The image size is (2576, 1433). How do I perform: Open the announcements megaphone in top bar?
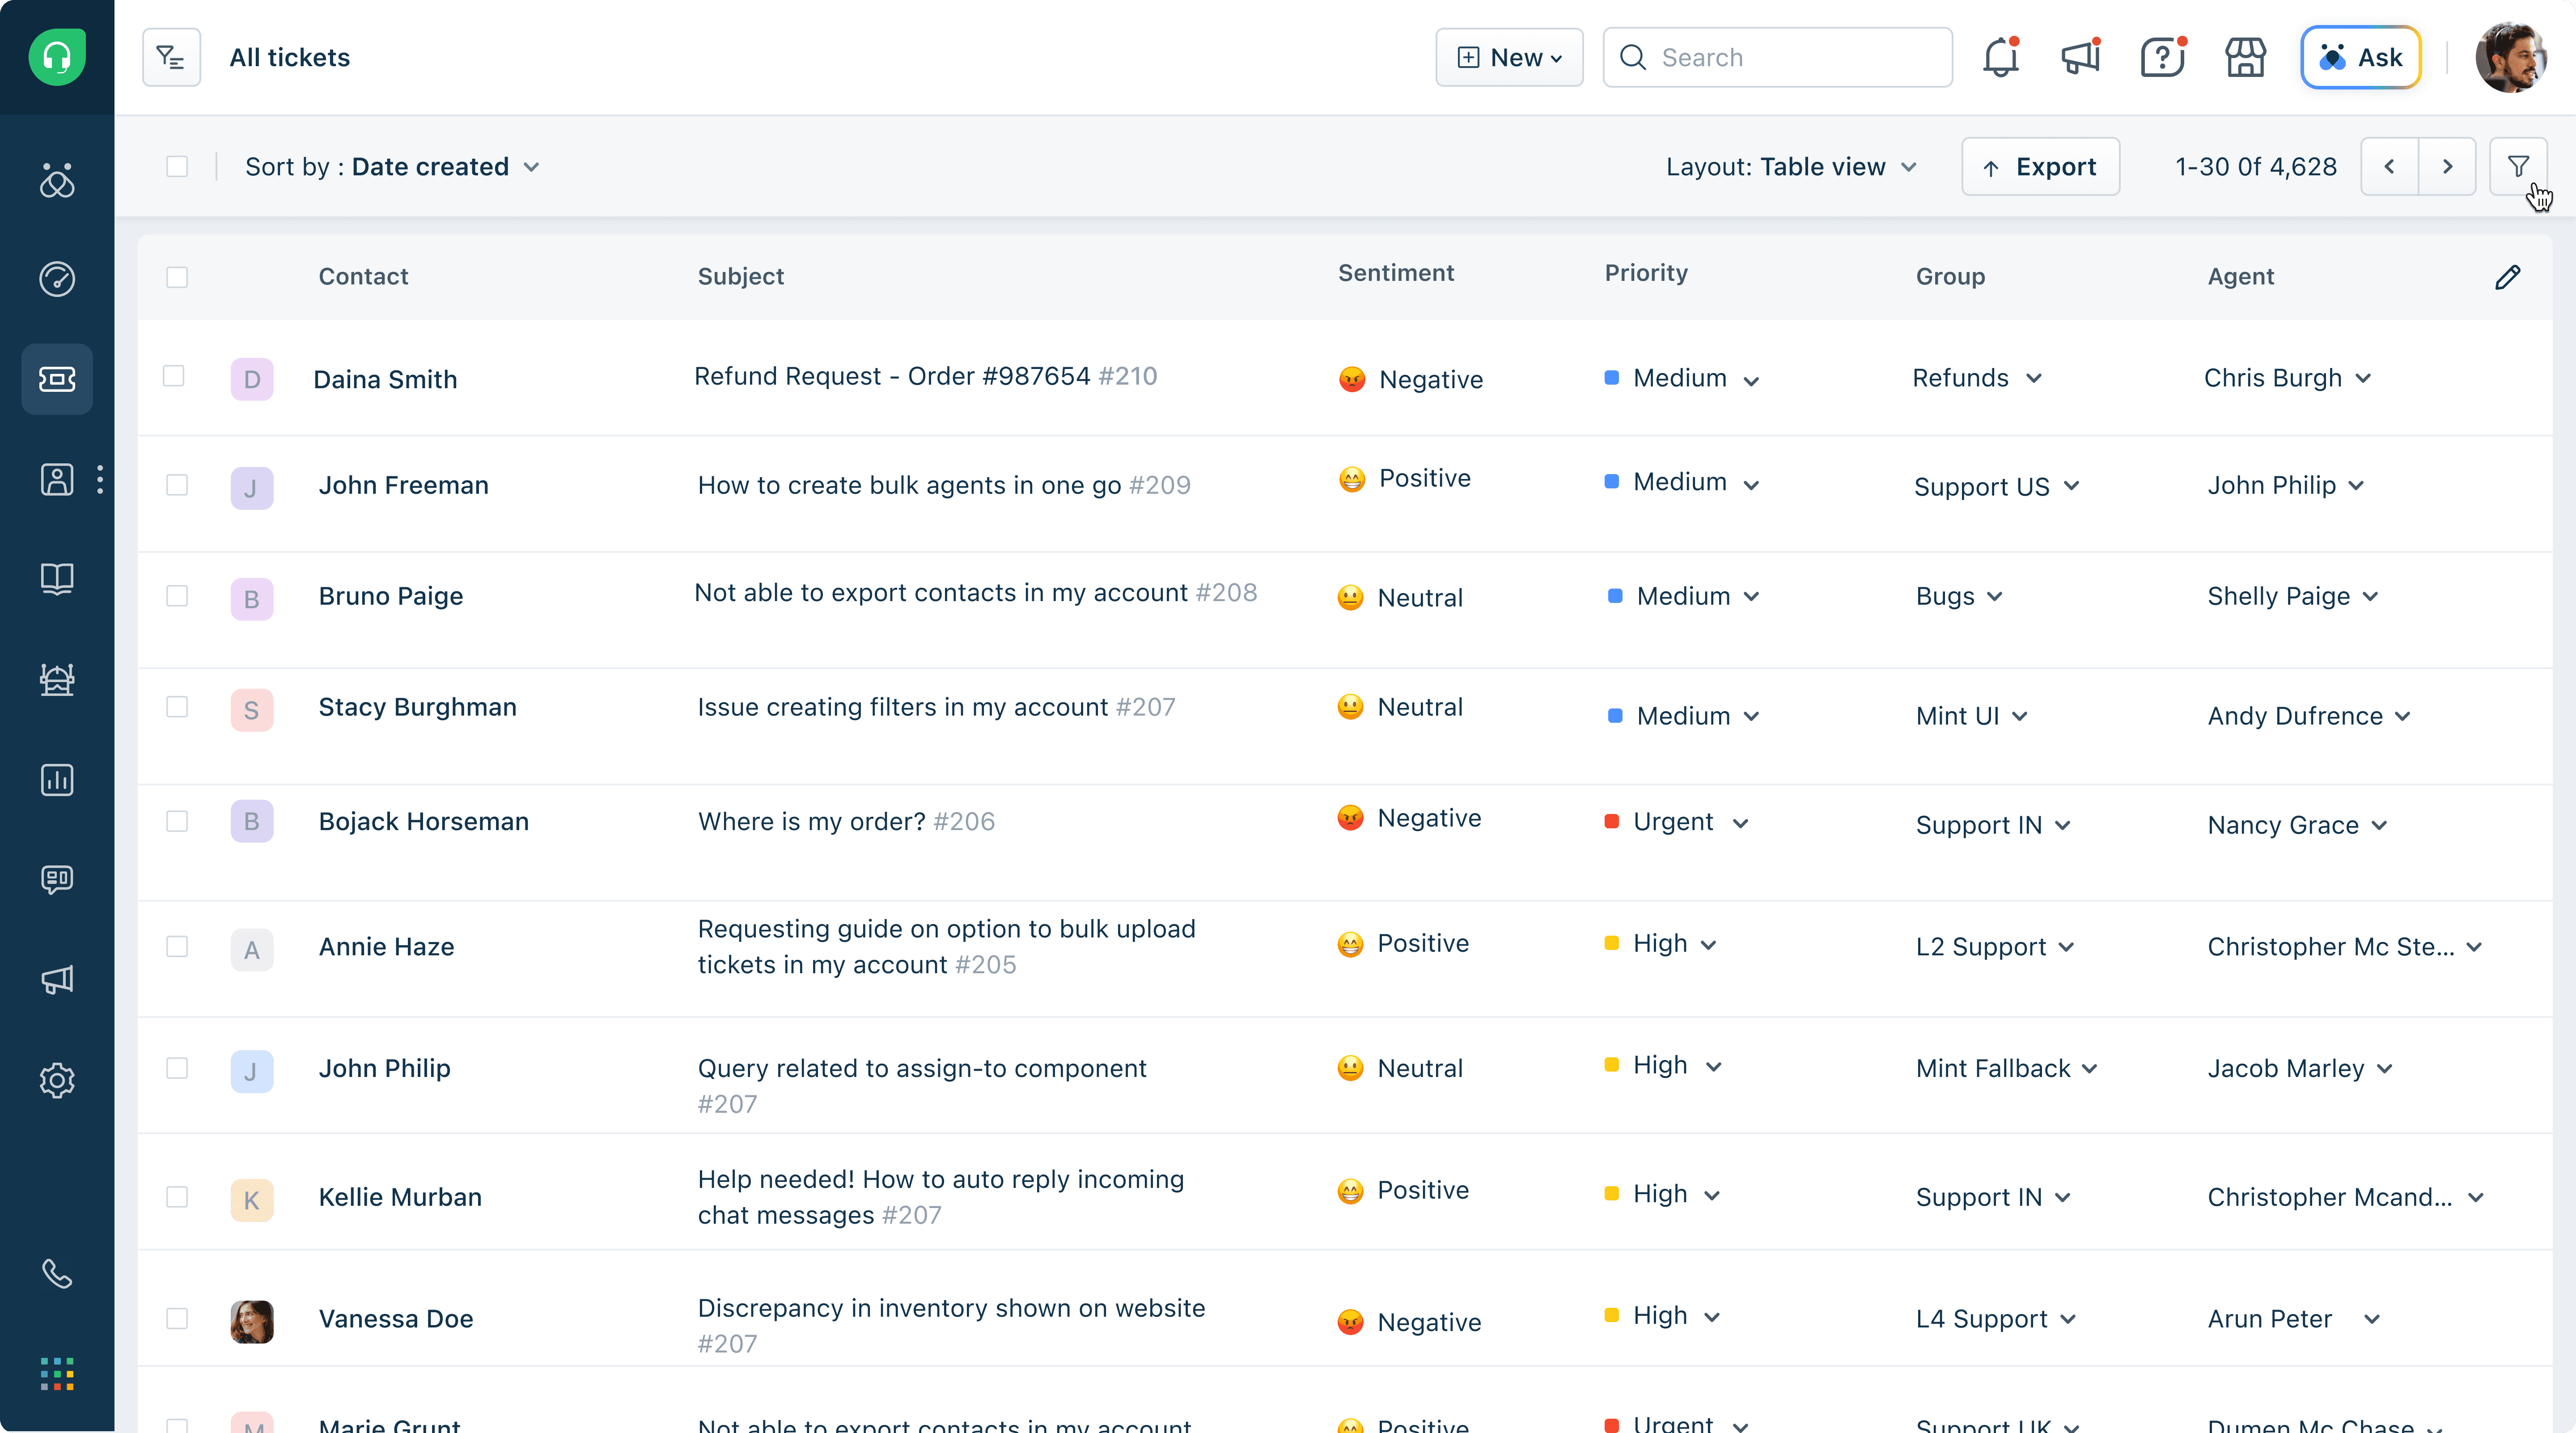2081,57
